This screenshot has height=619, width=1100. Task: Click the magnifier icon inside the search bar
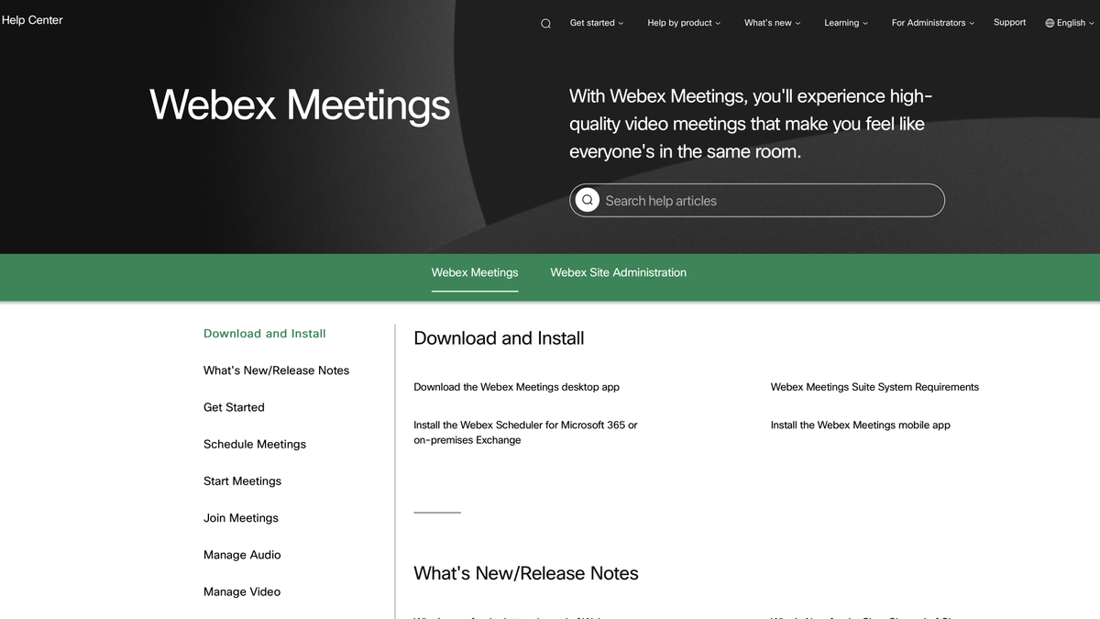(587, 199)
